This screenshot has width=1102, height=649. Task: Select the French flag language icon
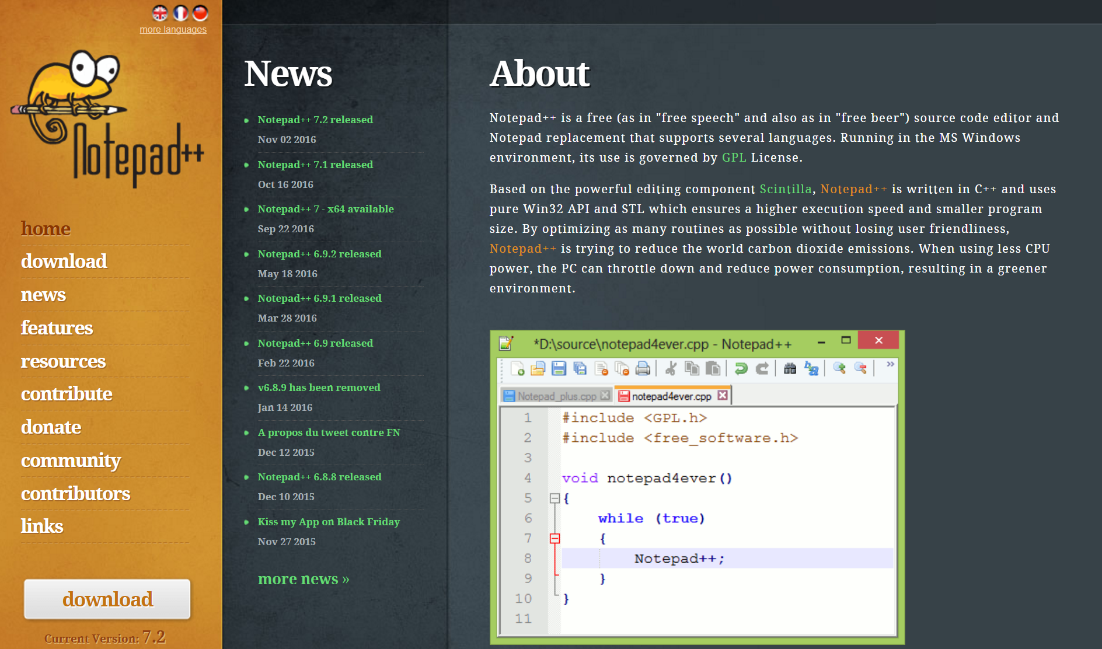coord(180,13)
